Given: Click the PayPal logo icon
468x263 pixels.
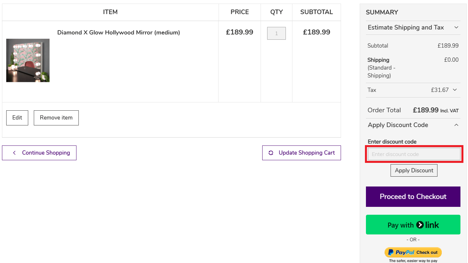Looking at the screenshot, I should (x=391, y=252).
